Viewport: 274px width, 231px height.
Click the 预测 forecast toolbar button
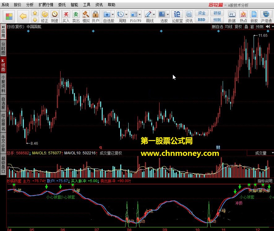(217, 20)
